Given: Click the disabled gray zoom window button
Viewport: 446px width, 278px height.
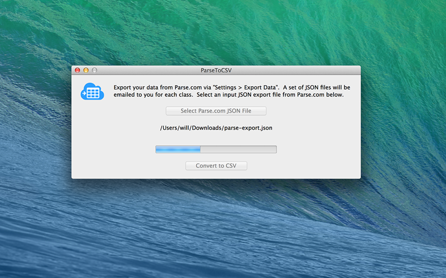Looking at the screenshot, I should click(x=94, y=70).
